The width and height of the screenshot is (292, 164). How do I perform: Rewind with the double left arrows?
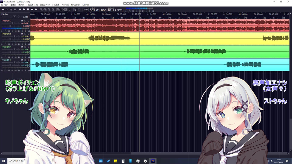click(32, 9)
